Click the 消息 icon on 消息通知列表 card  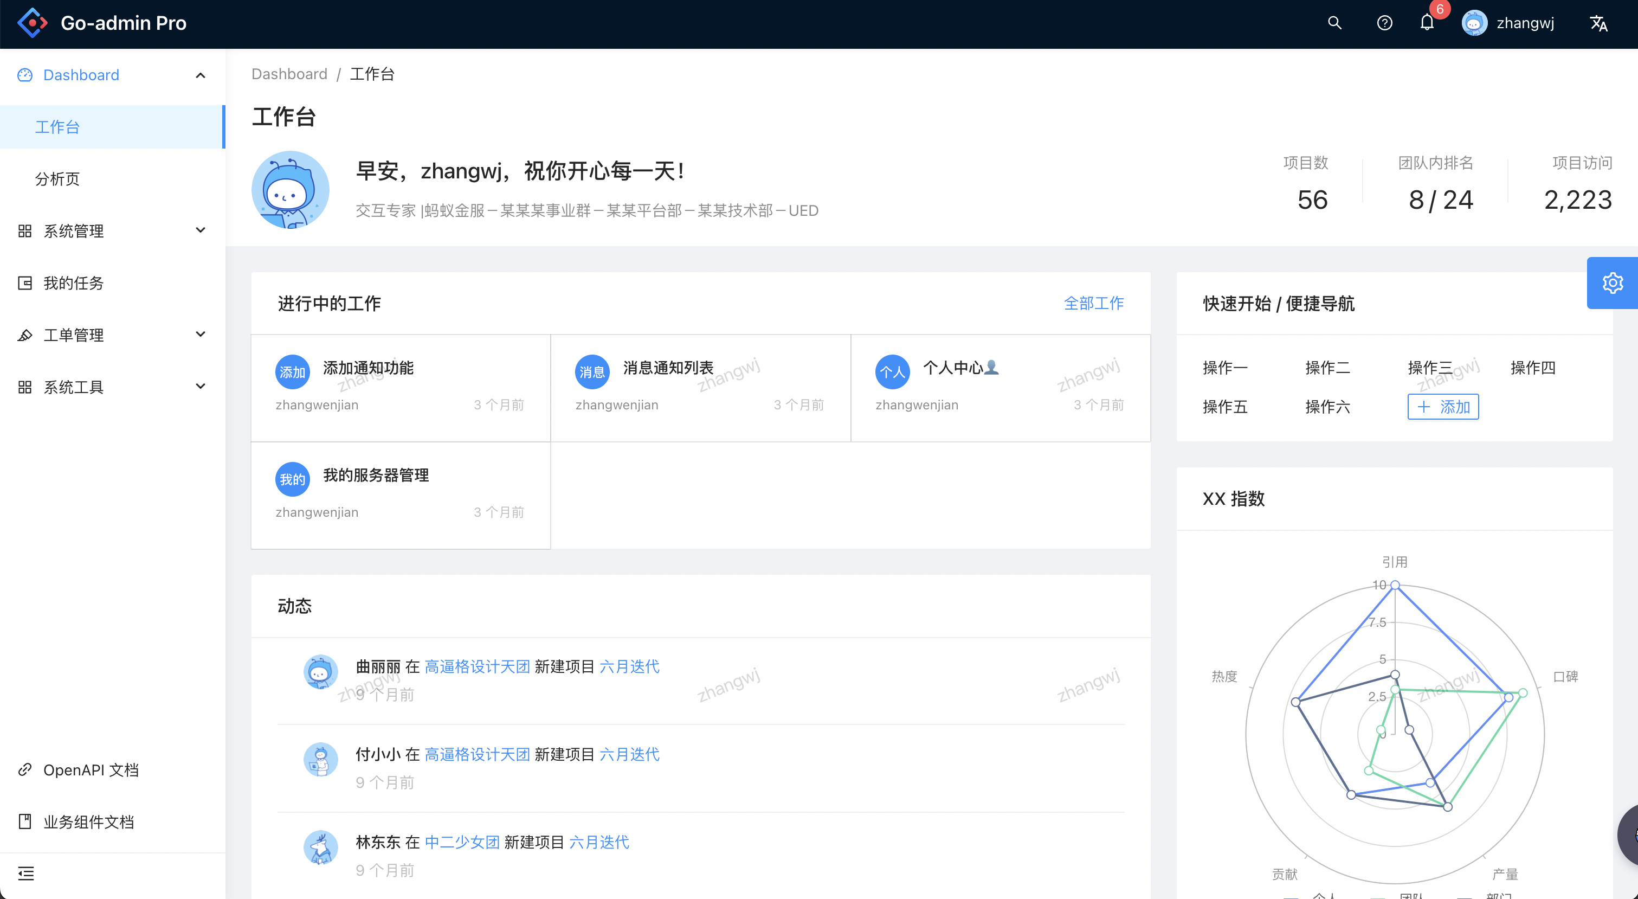coord(592,371)
